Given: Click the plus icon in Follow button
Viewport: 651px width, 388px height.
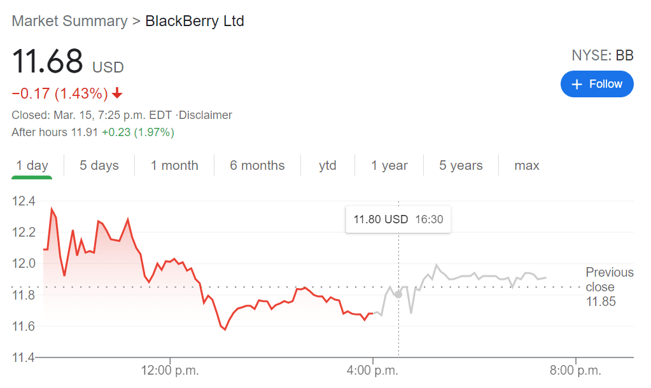Looking at the screenshot, I should [577, 85].
